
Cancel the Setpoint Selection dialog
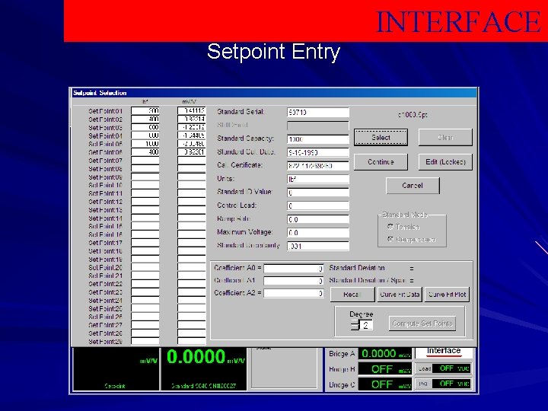[413, 186]
